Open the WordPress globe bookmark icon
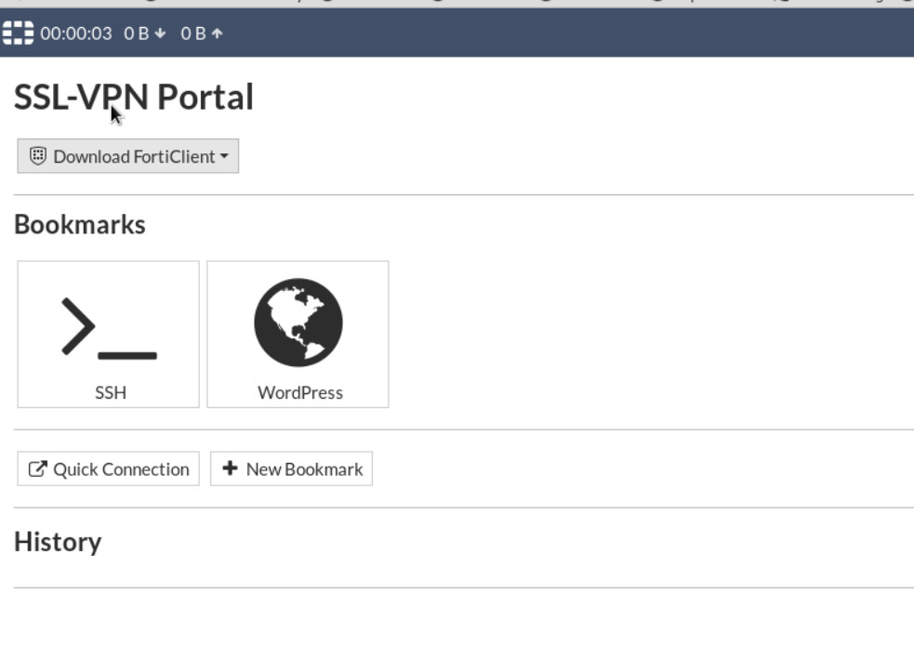Screen dimensions: 914x647 pyautogui.click(x=298, y=323)
